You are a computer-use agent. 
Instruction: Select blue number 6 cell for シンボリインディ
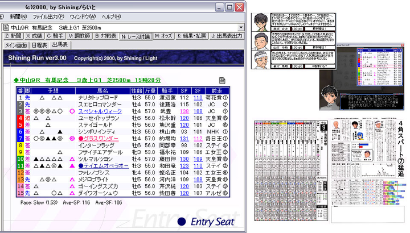coord(20,132)
